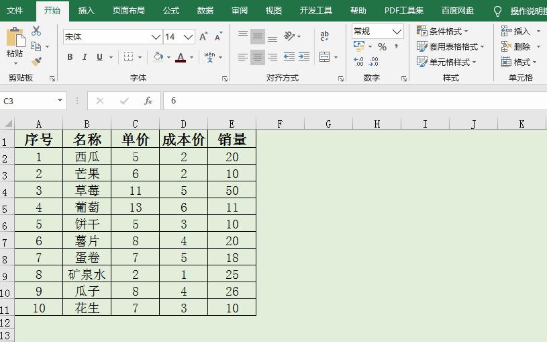Click the Cut scissors icon
Screen dimensions: 547x342
point(36,31)
